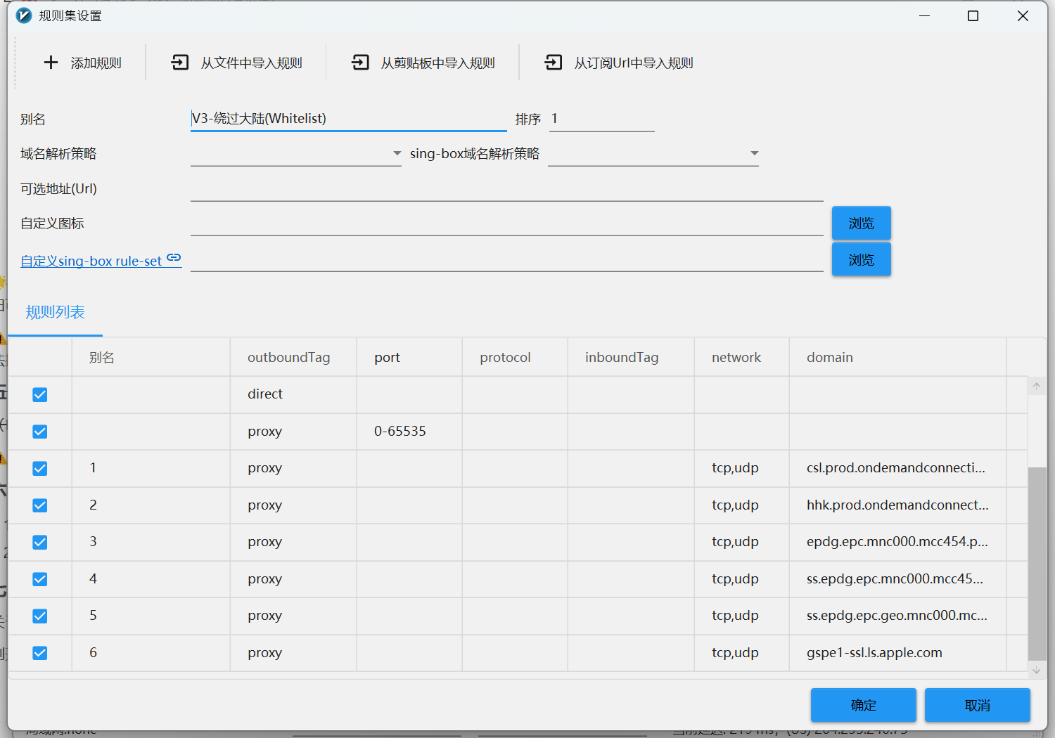Uncheck the direct rule checkbox

click(40, 394)
